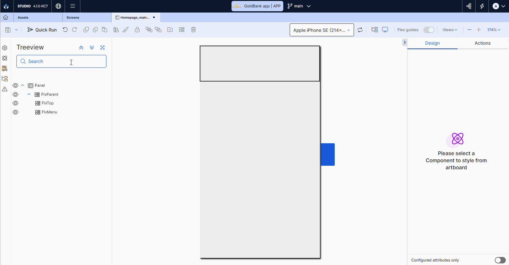Open the Apple iPhone SE device dropdown

click(x=322, y=30)
